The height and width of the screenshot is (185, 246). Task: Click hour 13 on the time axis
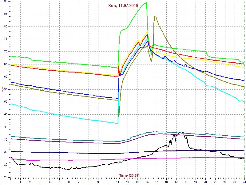pyautogui.click(x=137, y=182)
